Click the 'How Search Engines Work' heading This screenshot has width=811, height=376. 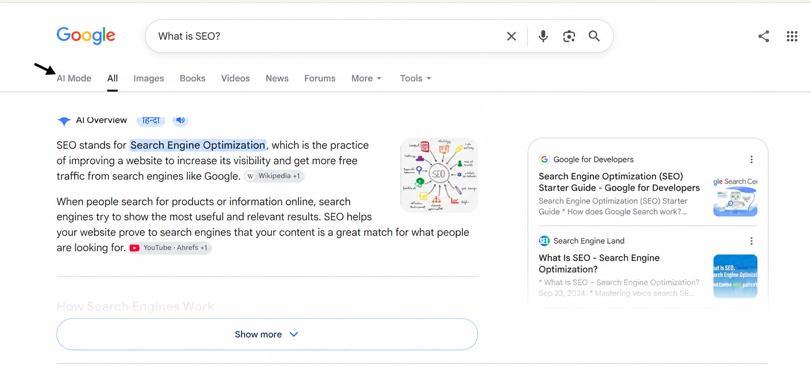135,306
